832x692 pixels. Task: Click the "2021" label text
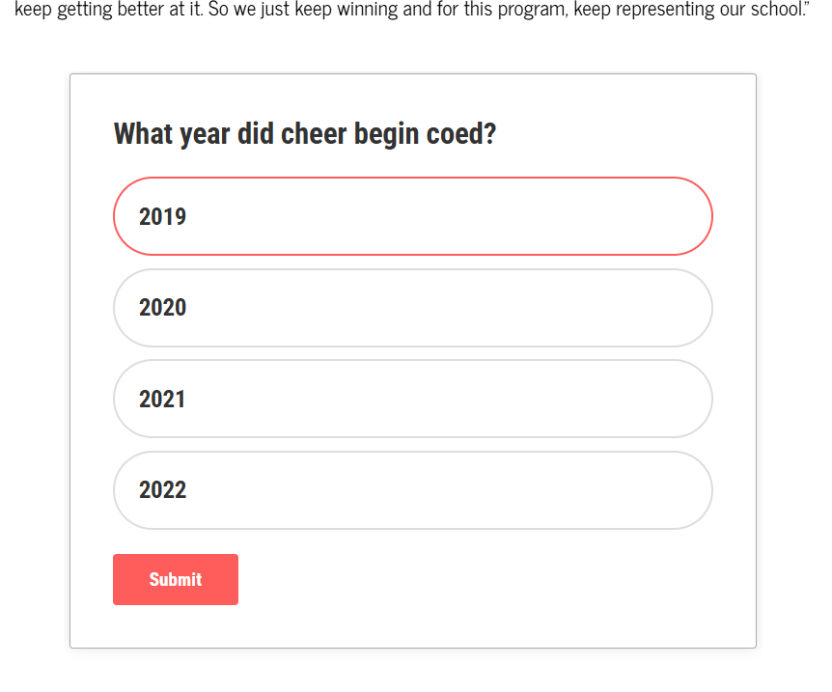pos(162,399)
